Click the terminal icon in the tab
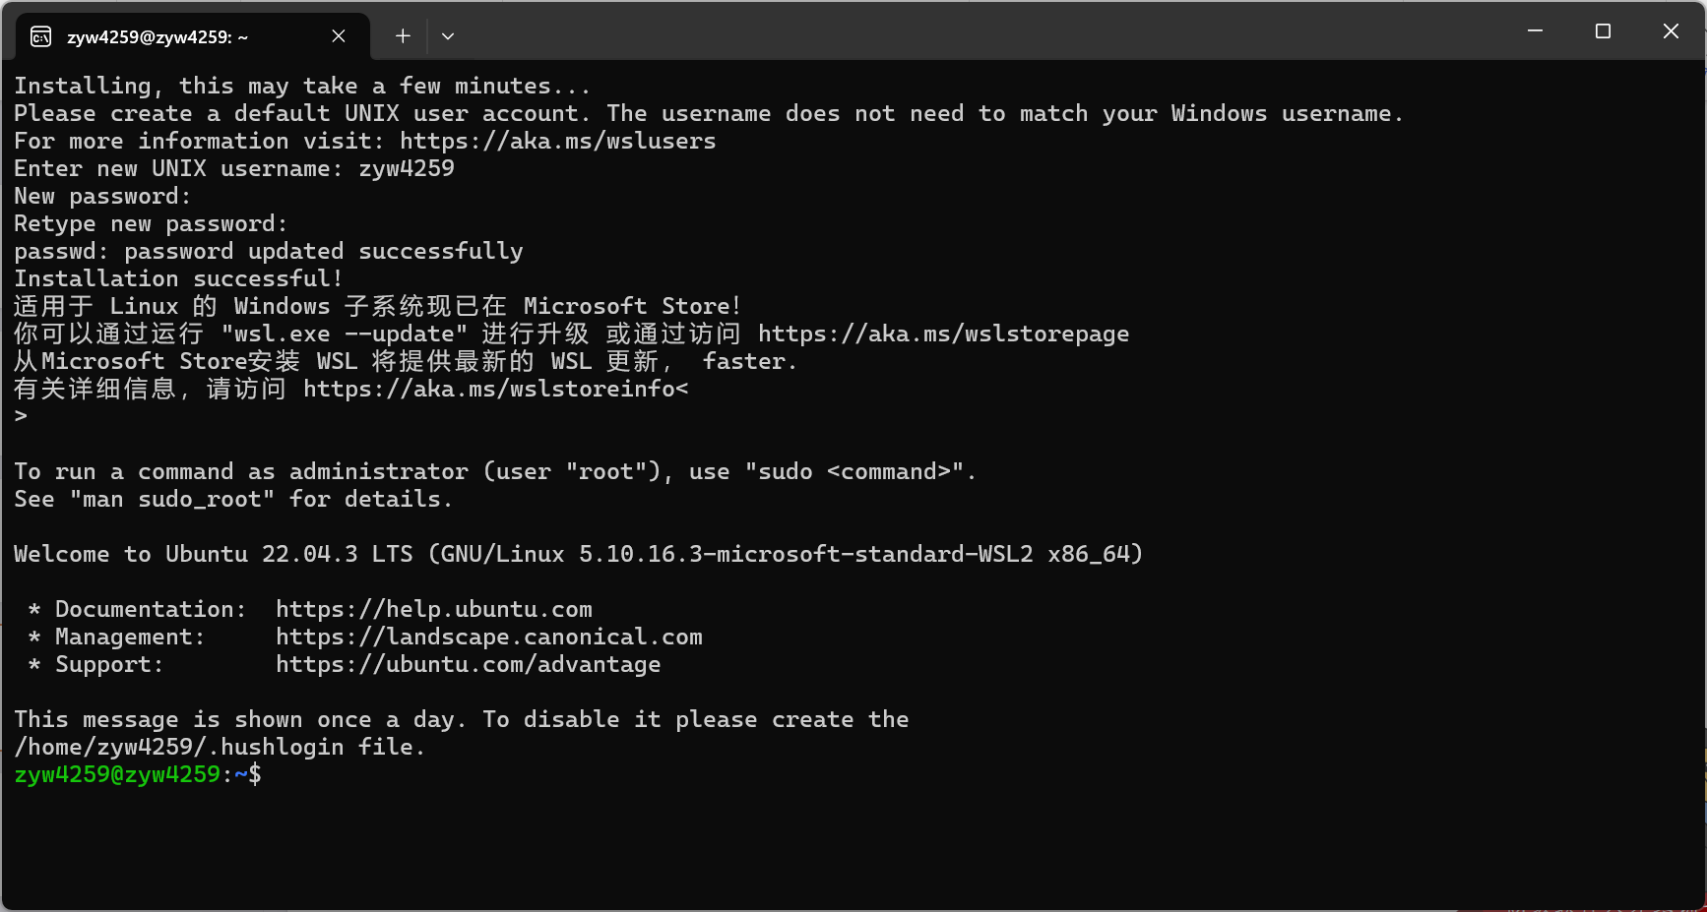 (40, 36)
